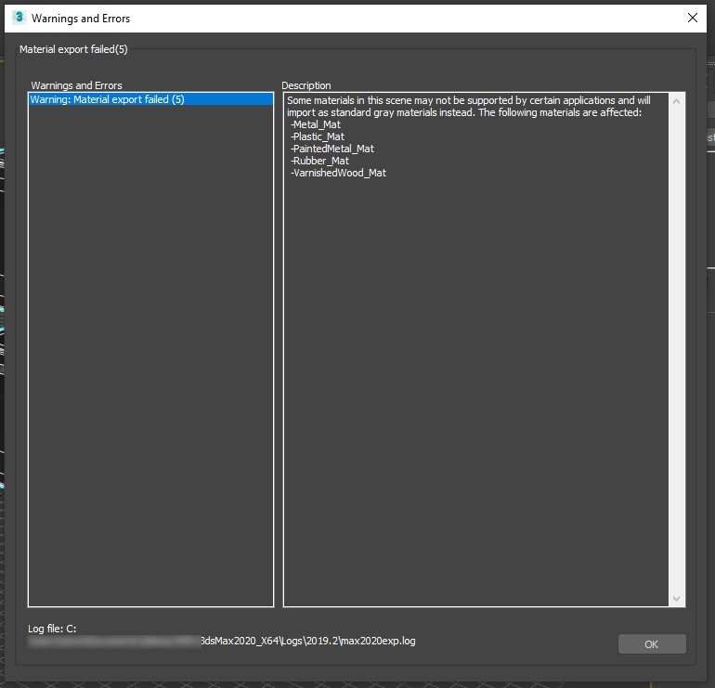Viewport: 715px width, 688px height.
Task: Click the max2020exp.log file path text
Action: (308, 641)
